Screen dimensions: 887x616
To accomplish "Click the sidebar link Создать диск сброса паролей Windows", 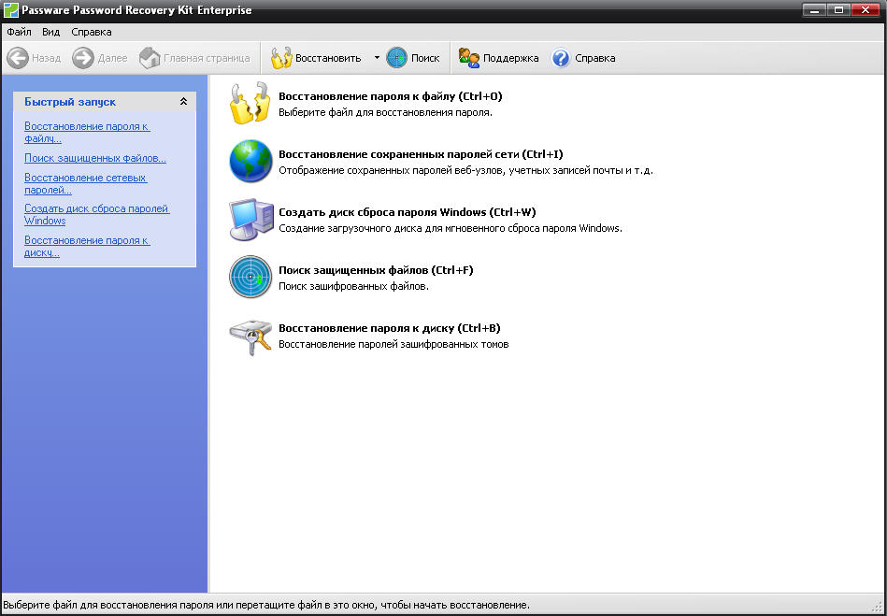I will pos(96,214).
